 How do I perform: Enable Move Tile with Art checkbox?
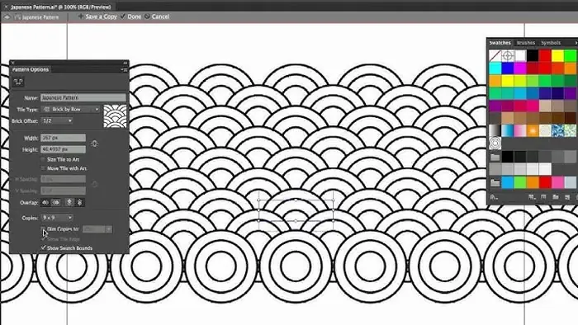point(43,168)
